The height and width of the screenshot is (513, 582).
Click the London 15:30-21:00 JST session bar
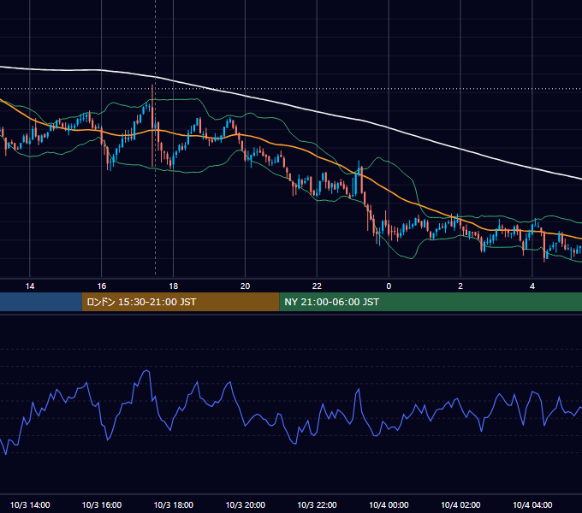coord(181,302)
